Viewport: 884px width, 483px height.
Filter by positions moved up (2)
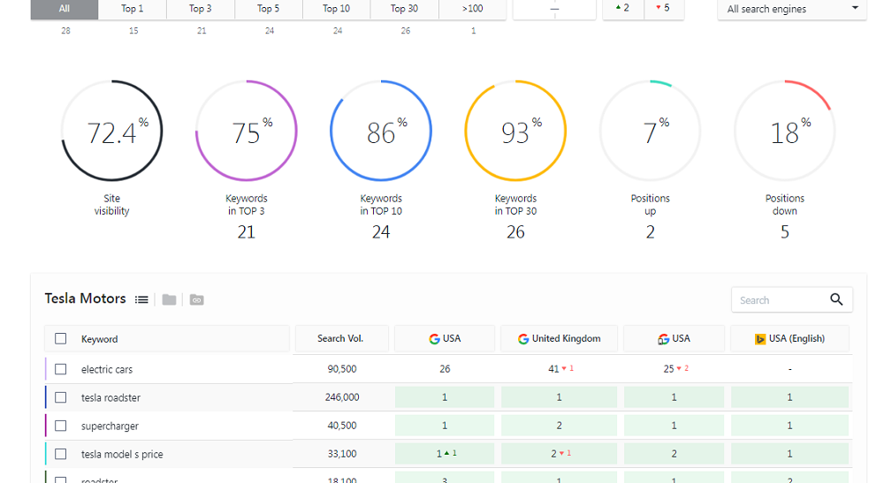click(622, 8)
